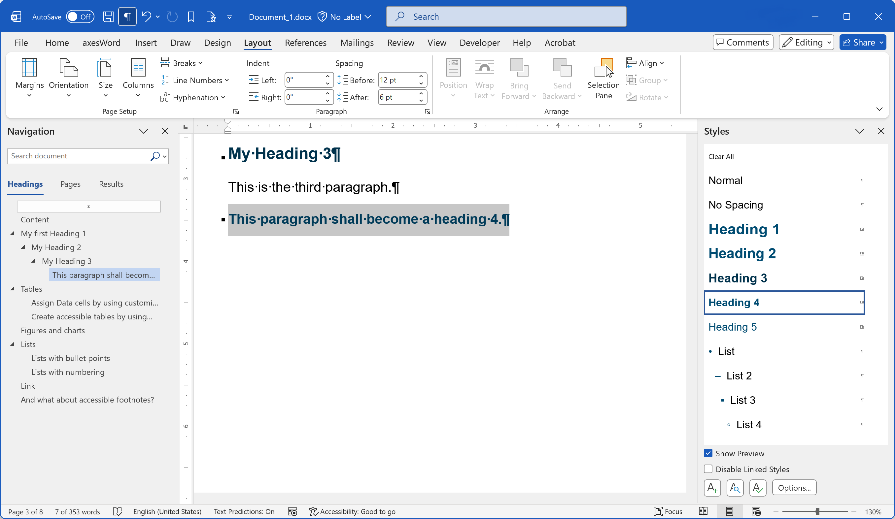
Task: Open Customize Quick Access Toolbar arrow
Action: point(229,17)
